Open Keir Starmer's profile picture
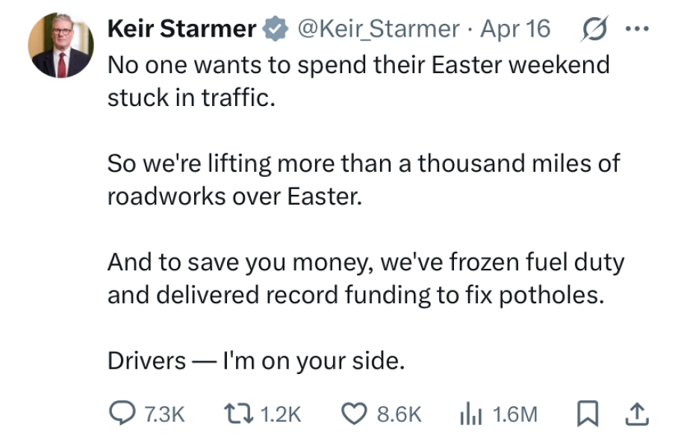This screenshot has width=681, height=448. click(x=59, y=46)
